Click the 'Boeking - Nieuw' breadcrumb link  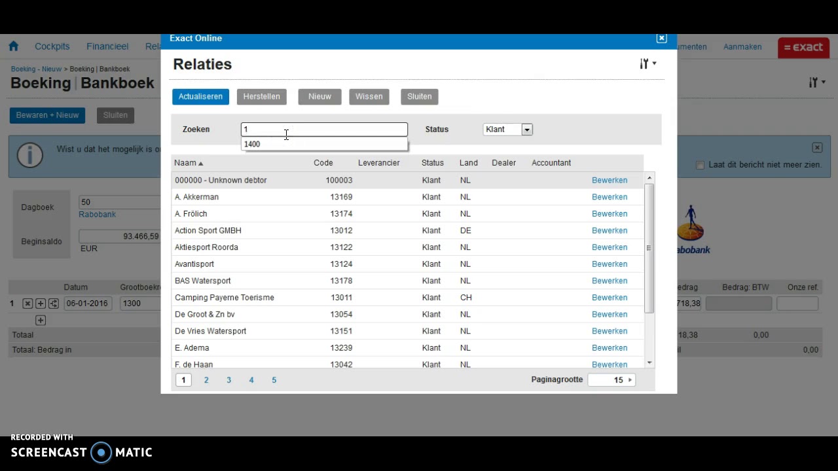[36, 69]
